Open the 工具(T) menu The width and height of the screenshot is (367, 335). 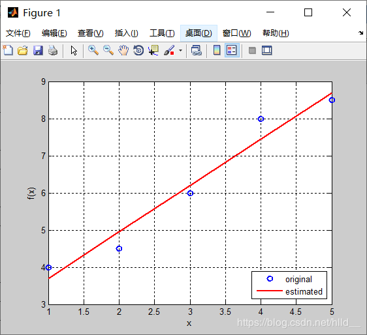pos(162,33)
